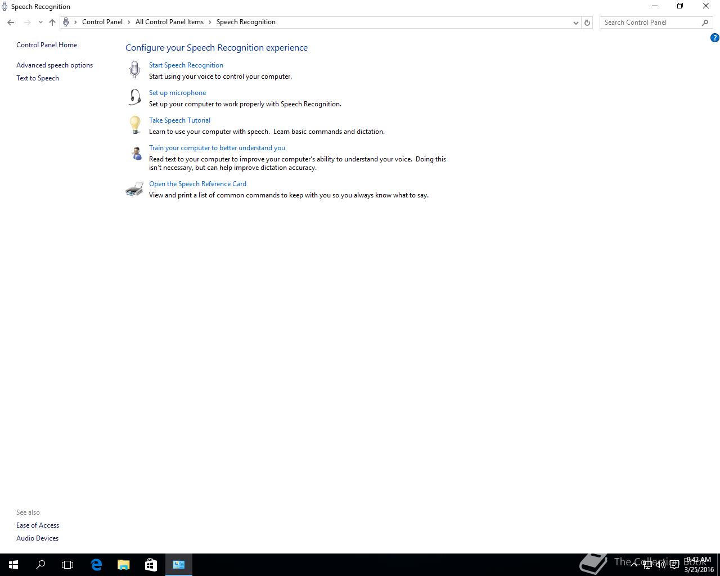Viewport: 720px width, 576px height.
Task: Click Train your computer to better understand you
Action: pos(217,148)
